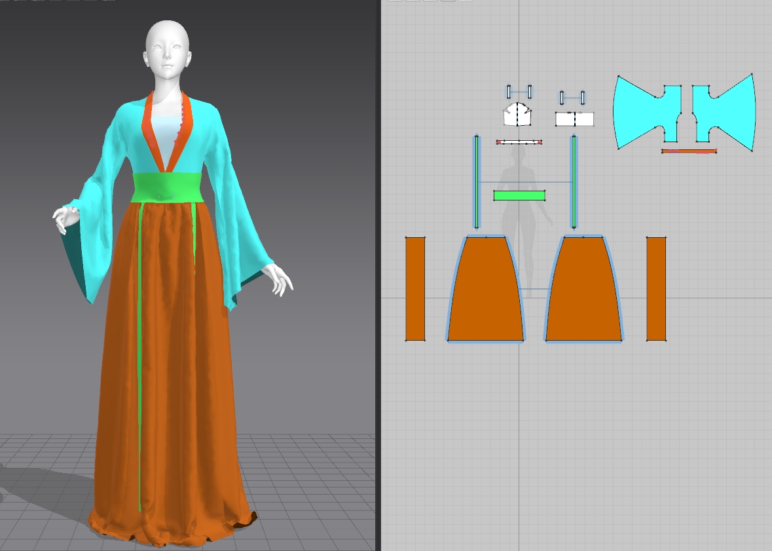Select right strap of the upper-right strap pair

tap(583, 98)
